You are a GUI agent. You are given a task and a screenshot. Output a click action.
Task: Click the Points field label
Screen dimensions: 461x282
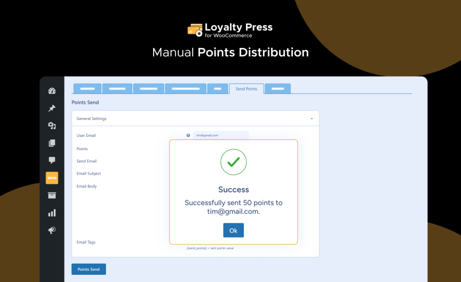[82, 149]
